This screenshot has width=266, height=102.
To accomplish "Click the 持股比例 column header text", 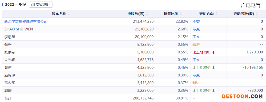I will tap(171, 14).
